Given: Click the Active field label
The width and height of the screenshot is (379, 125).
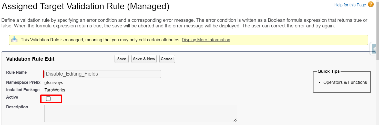Looking at the screenshot, I should pos(12,97).
